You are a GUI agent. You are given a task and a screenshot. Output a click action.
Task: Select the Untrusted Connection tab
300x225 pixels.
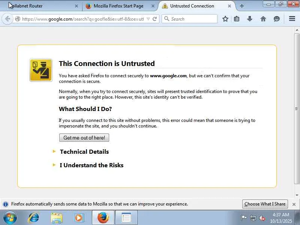pos(197,6)
